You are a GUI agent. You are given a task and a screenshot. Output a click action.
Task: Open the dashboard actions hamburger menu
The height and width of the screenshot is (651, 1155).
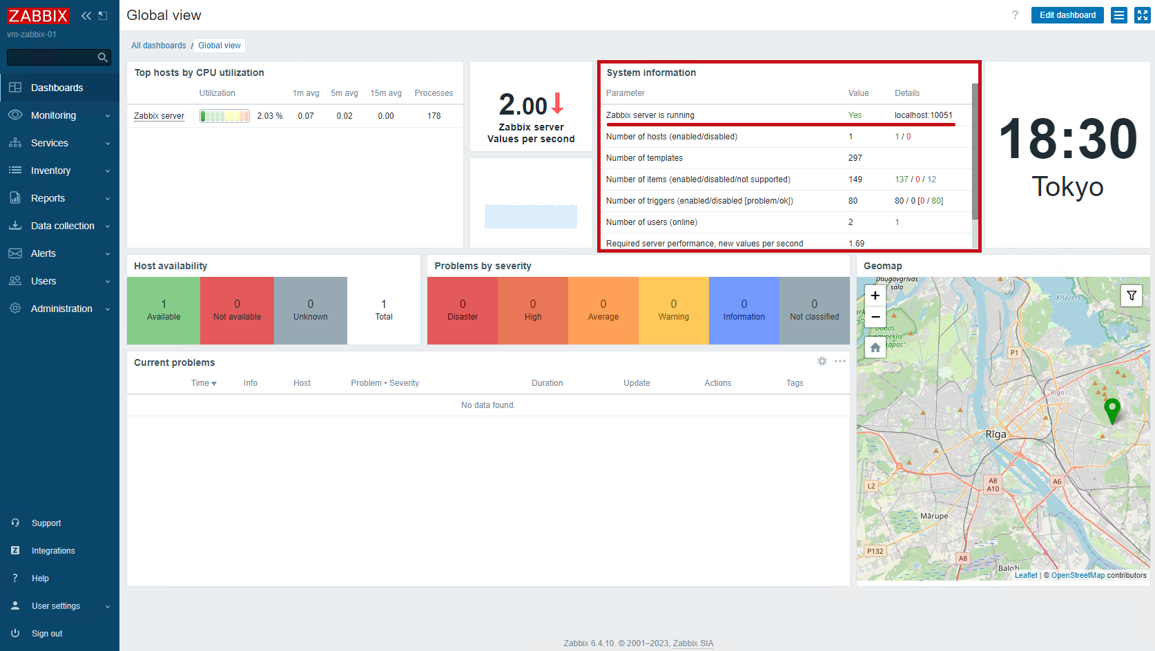pyautogui.click(x=1119, y=15)
